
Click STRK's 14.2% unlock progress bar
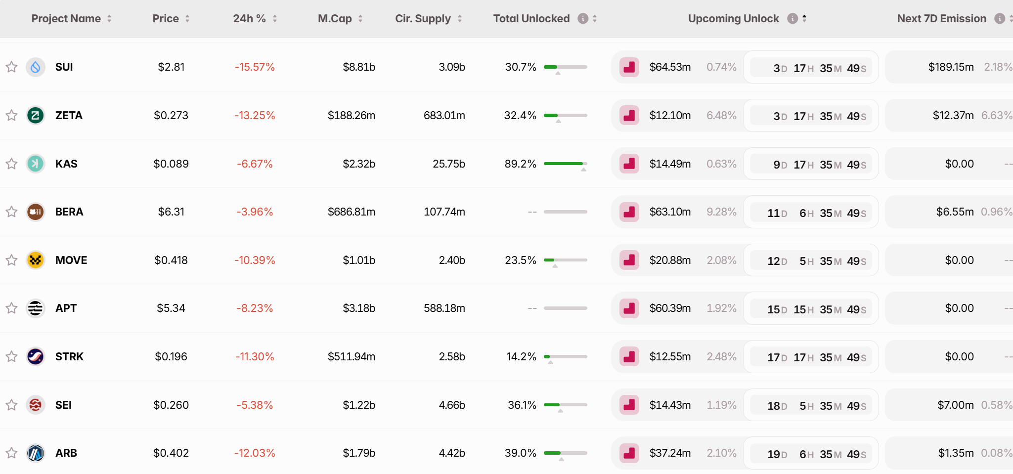tap(566, 356)
